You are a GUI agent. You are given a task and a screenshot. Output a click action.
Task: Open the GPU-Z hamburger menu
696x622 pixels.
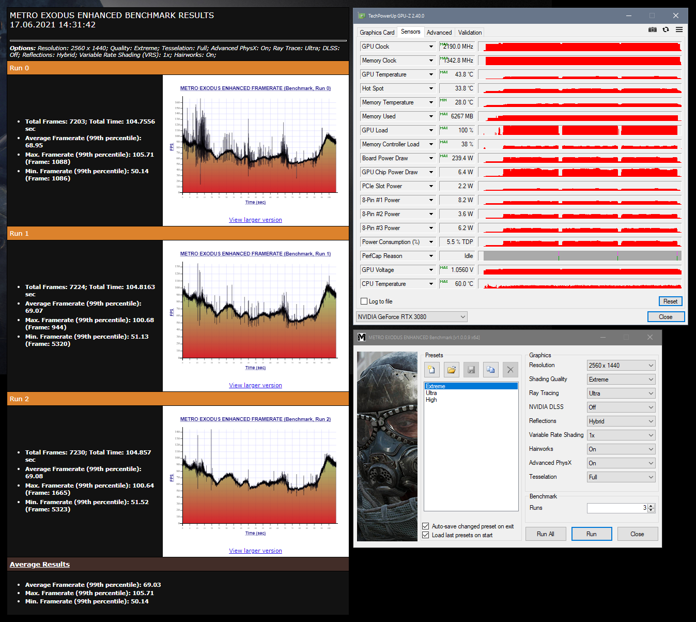tap(679, 29)
